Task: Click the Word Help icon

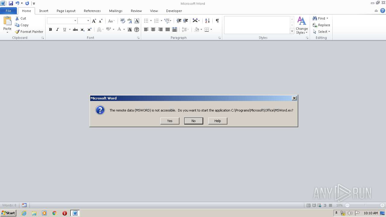Action: coord(382,11)
